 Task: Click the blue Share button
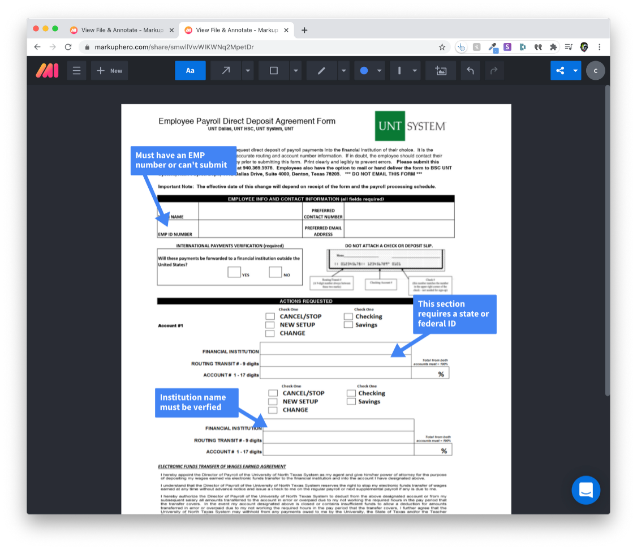pyautogui.click(x=560, y=71)
